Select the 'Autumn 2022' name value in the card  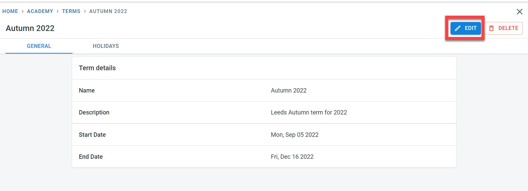coord(289,91)
